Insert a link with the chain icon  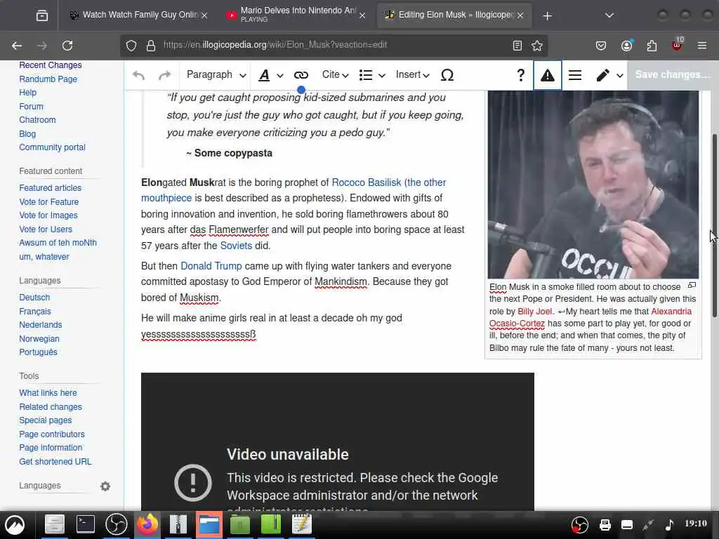(301, 75)
